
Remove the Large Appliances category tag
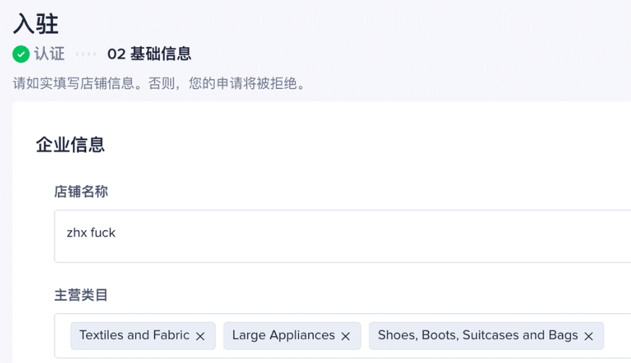pyautogui.click(x=345, y=336)
